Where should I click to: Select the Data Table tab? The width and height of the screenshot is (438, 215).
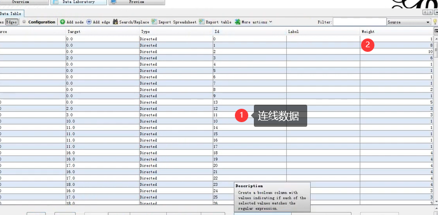click(11, 13)
